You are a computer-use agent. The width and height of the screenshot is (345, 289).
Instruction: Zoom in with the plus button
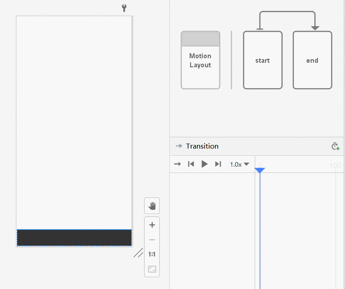pyautogui.click(x=152, y=225)
